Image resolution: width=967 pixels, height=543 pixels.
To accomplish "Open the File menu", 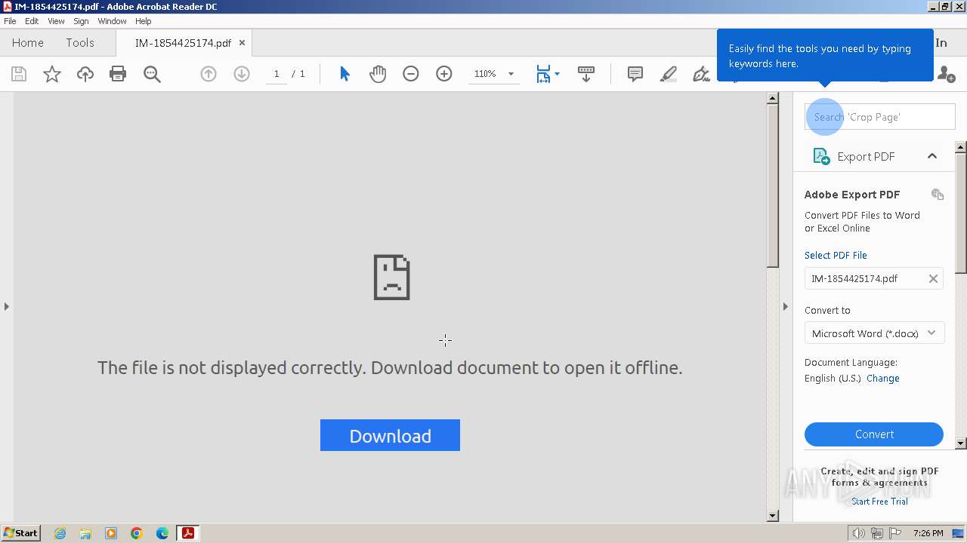I will (10, 21).
